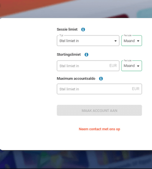
Task: Click the Maximum accountsaldo info icon
Action: (101, 78)
